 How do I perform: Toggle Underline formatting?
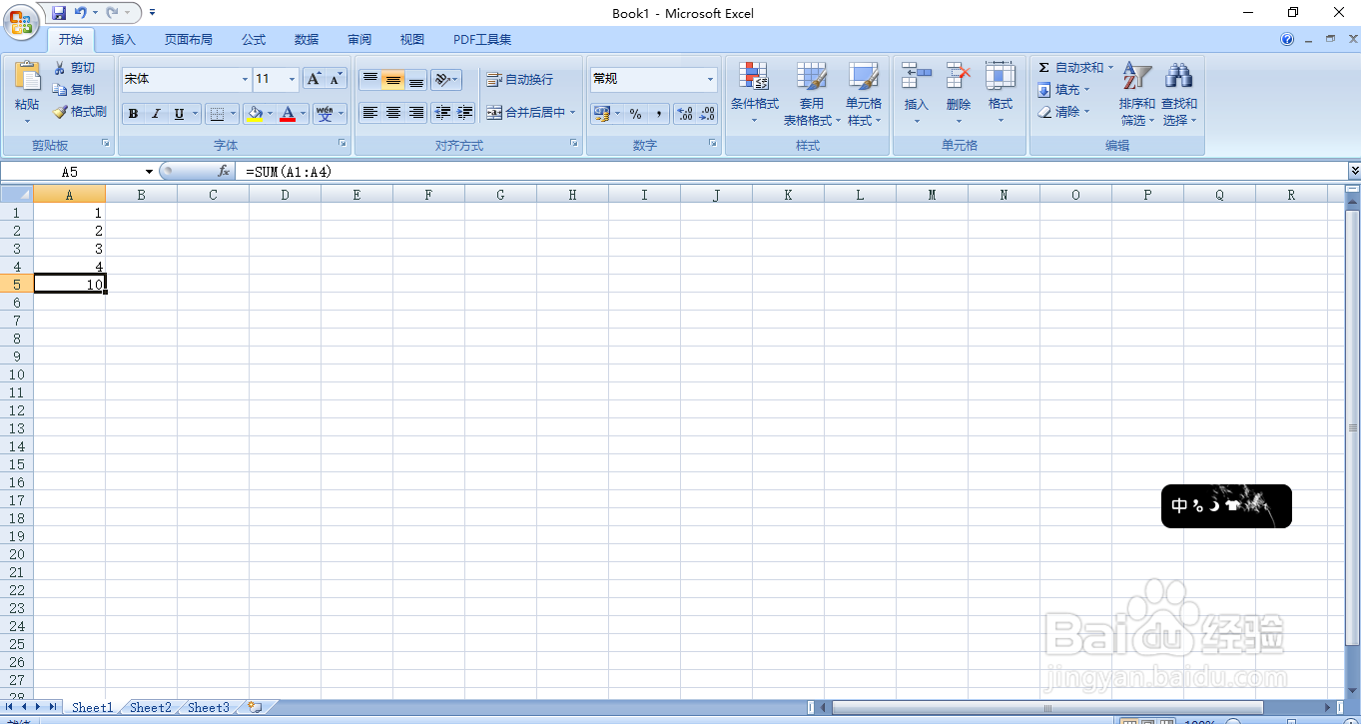pos(179,114)
